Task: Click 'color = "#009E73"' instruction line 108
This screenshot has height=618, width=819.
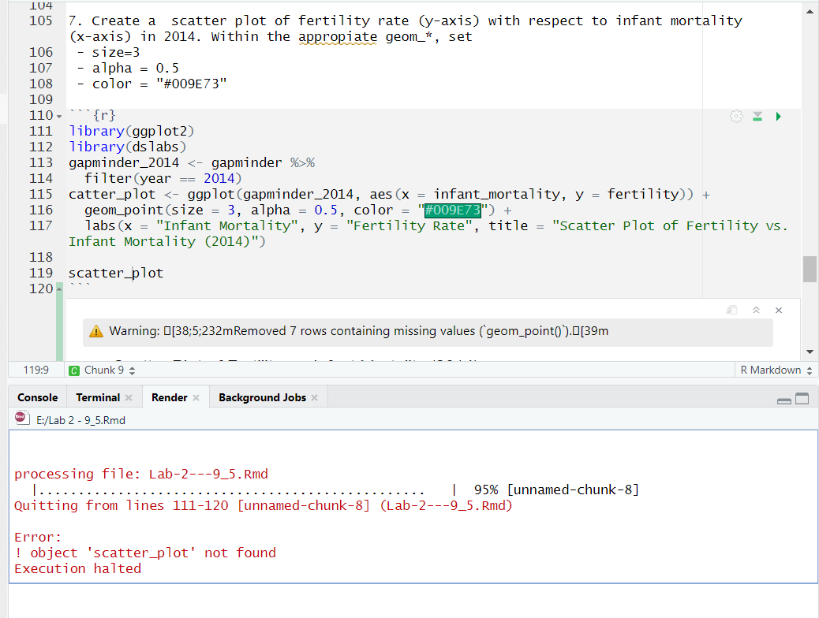Action: (x=159, y=84)
